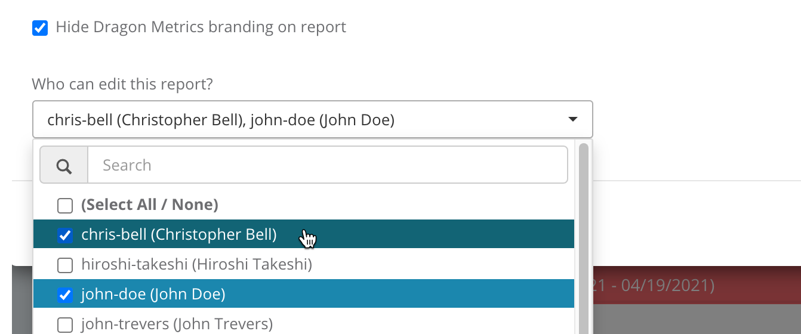The image size is (801, 334).
Task: Uncheck Hide Dragon Metrics branding checkbox
Action: [40, 27]
